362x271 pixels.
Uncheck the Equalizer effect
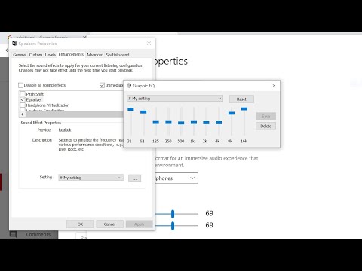(23, 99)
